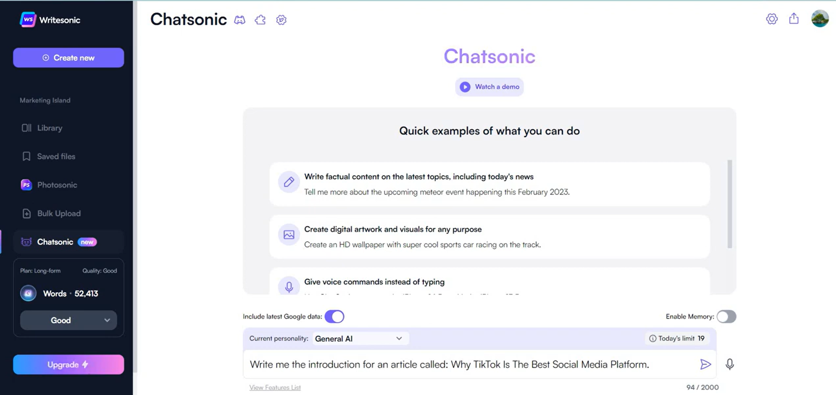Screen dimensions: 836x395
Task: Open Saved files in the sidebar
Action: click(56, 156)
